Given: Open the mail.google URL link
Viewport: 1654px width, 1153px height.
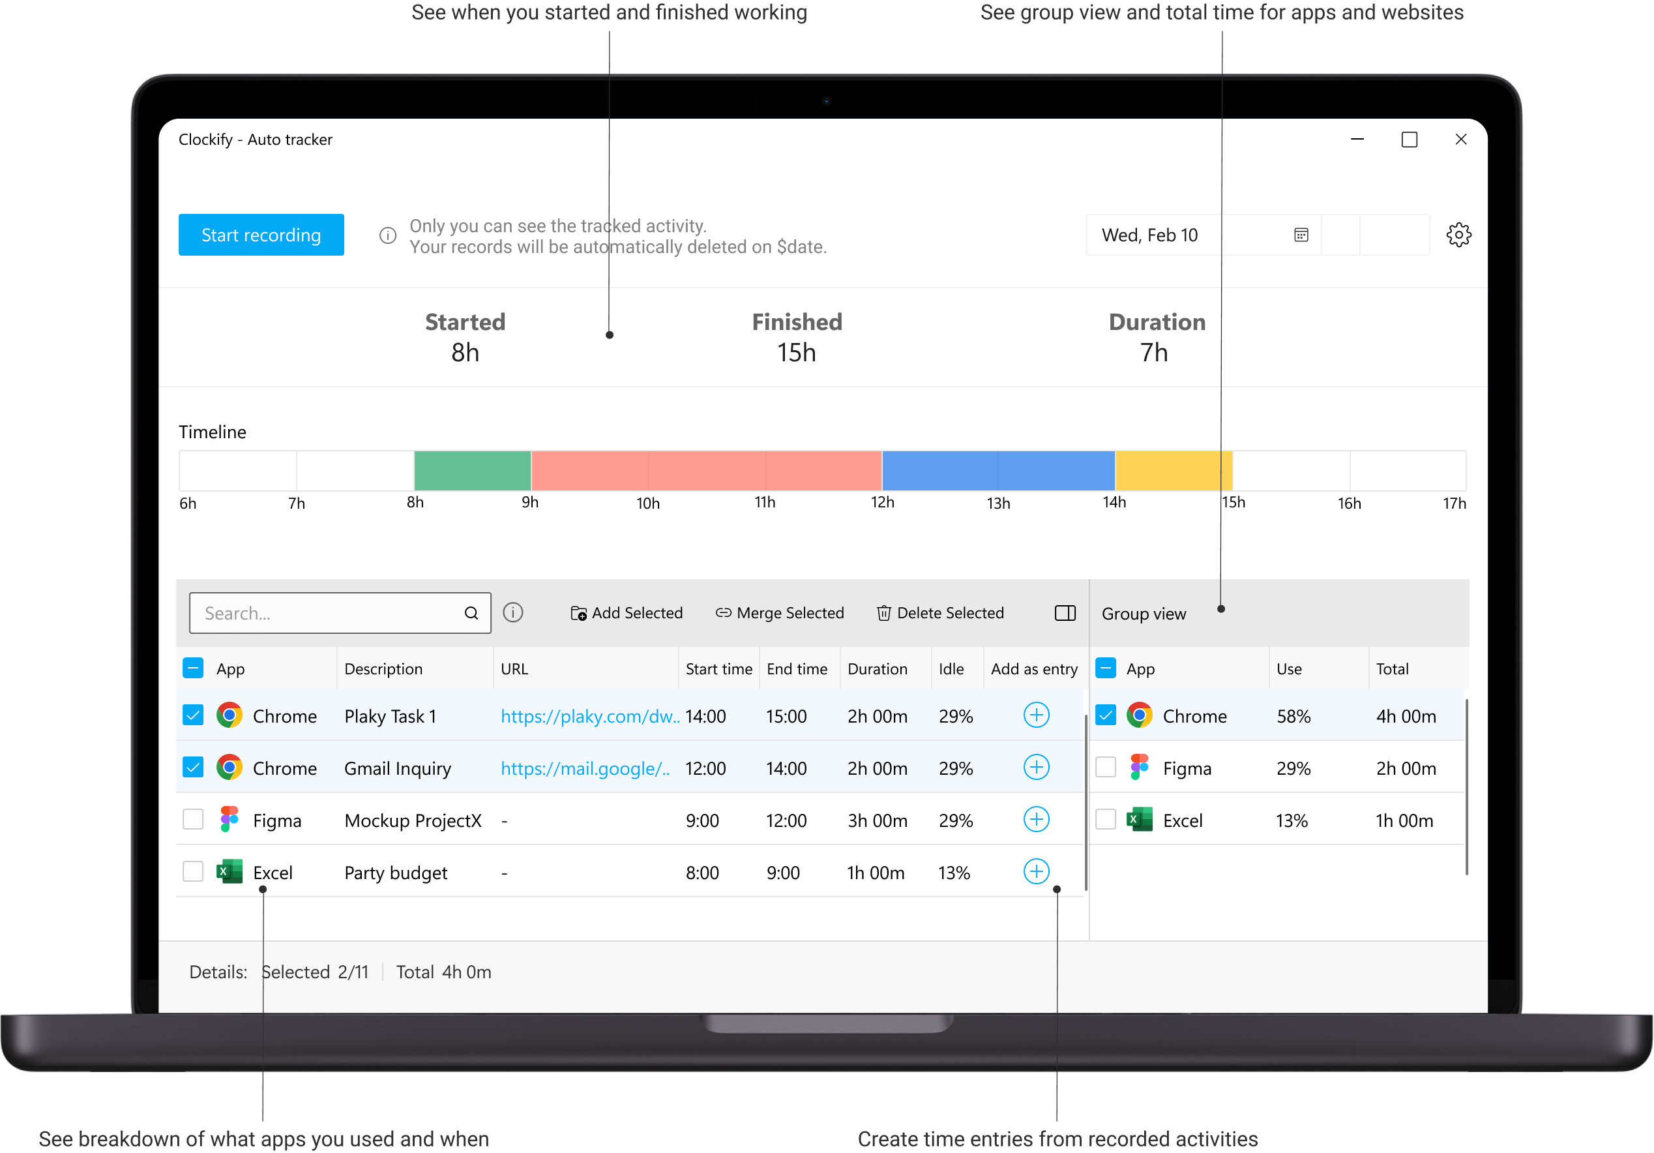Looking at the screenshot, I should 585,768.
